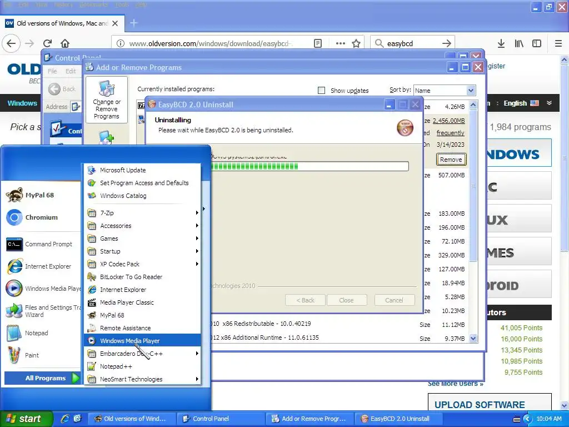Viewport: 569px width, 427px height.
Task: Switch to Add or Remove Programs taskbar button
Action: [310, 419]
